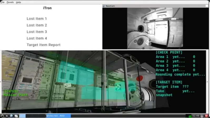The image size is (210, 118).
Task: Click the NavCam camera image view
Action: 155,28
